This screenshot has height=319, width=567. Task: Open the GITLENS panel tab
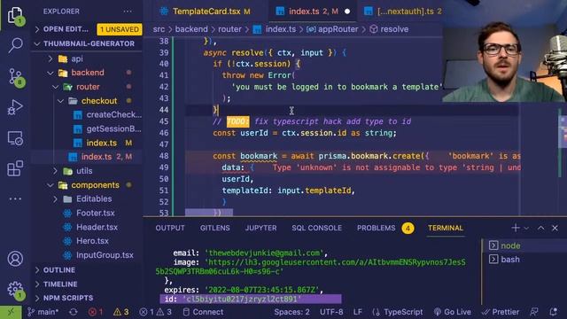tap(214, 228)
